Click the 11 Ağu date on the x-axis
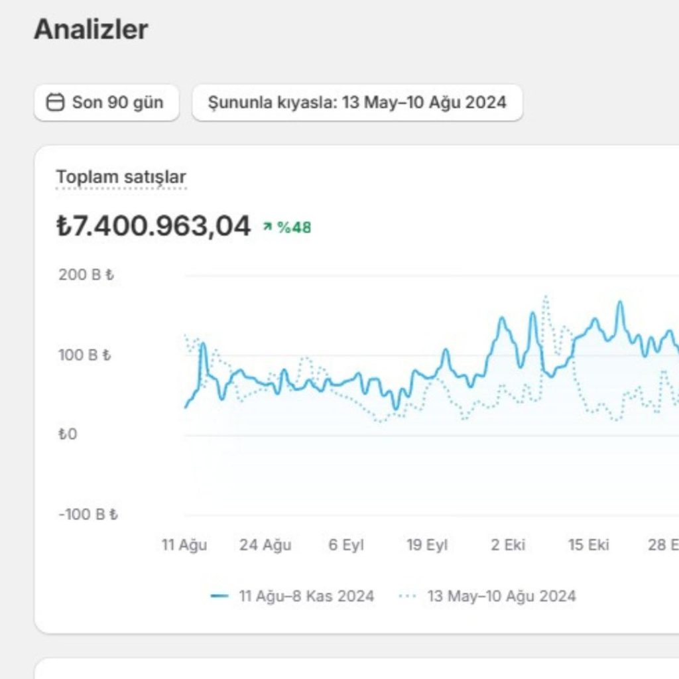 184,545
